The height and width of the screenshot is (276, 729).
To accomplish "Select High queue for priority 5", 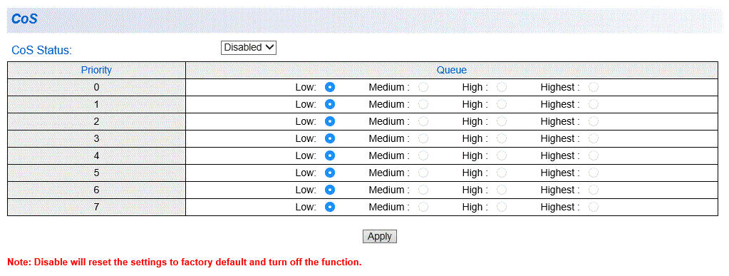I will click(x=501, y=173).
